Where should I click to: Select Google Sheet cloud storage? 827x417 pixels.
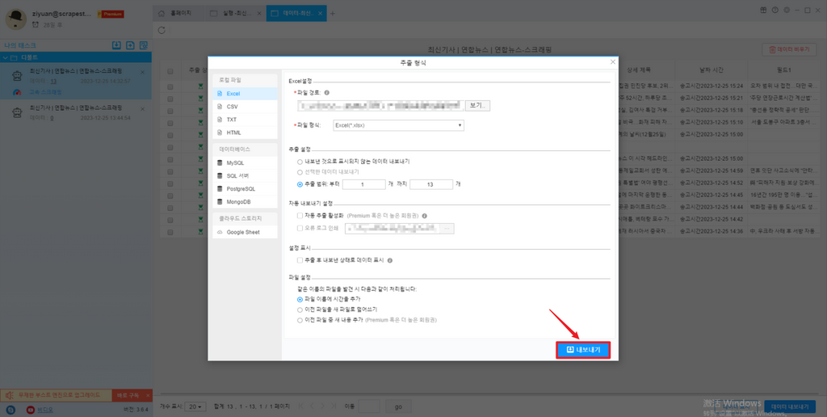245,232
